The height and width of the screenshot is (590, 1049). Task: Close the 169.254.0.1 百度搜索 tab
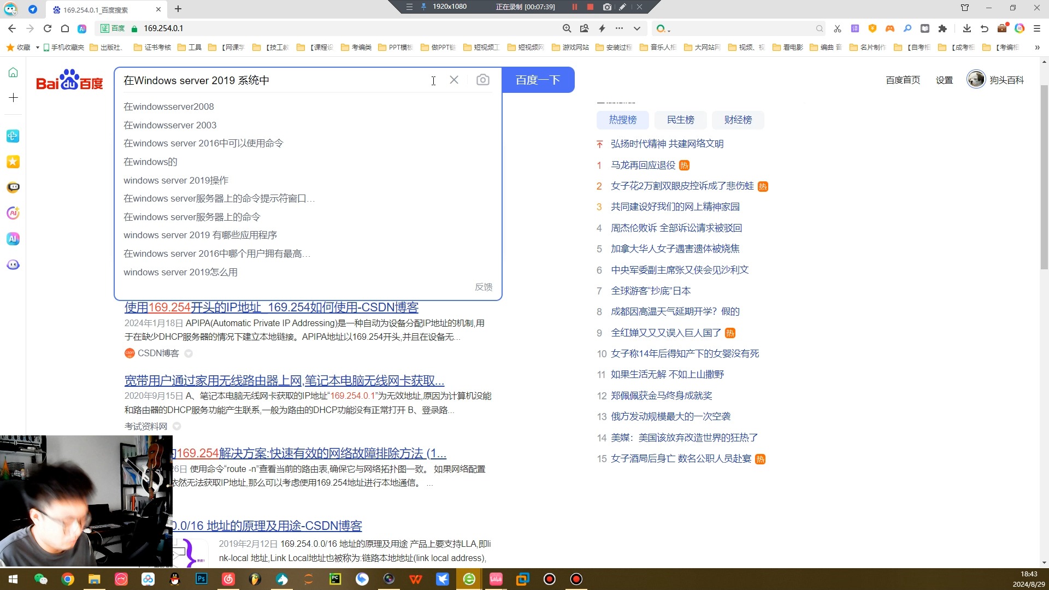coord(158,9)
